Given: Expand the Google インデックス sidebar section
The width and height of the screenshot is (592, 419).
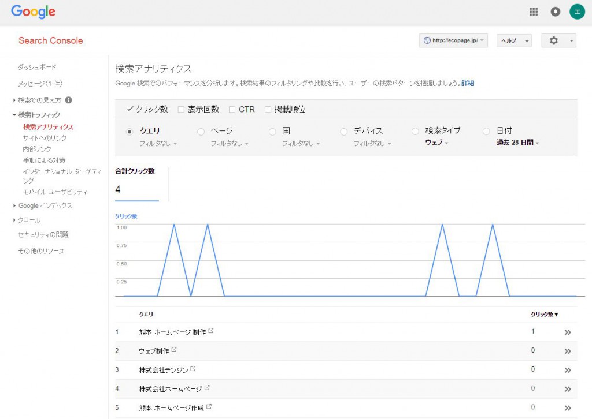Looking at the screenshot, I should 45,205.
